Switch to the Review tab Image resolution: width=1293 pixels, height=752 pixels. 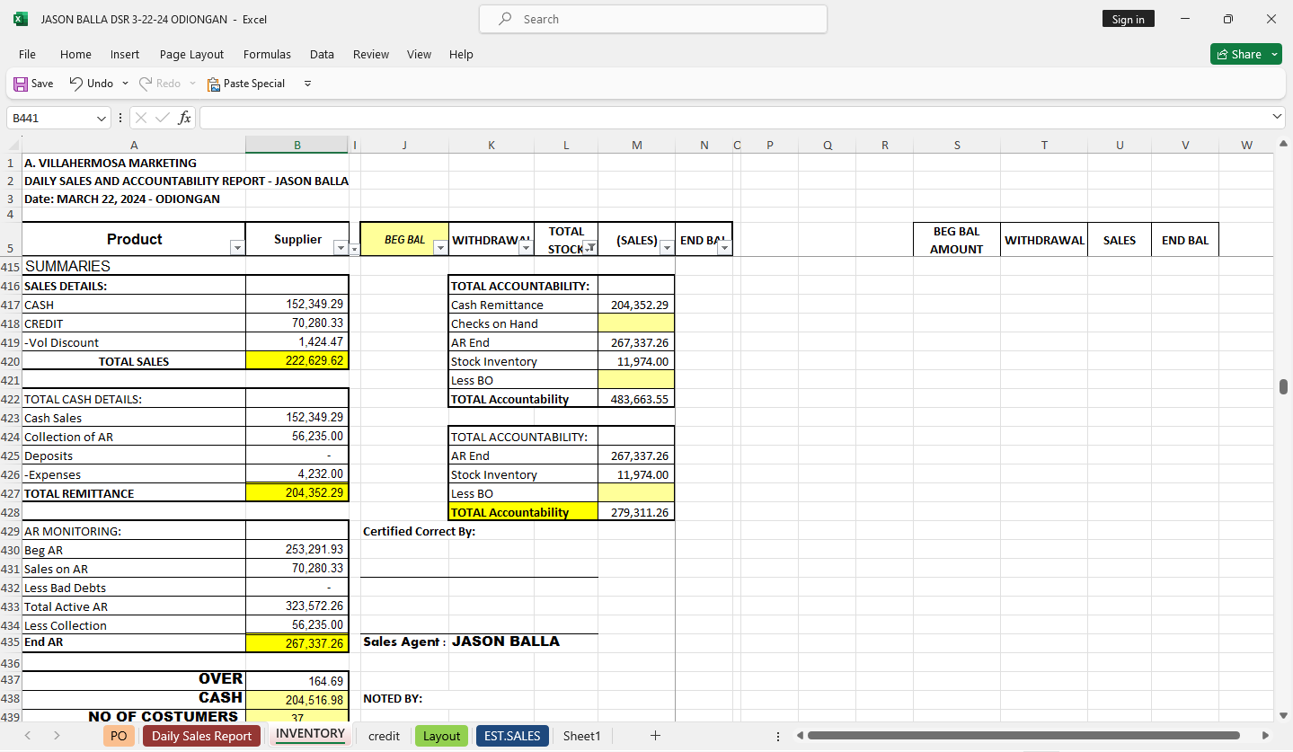371,55
